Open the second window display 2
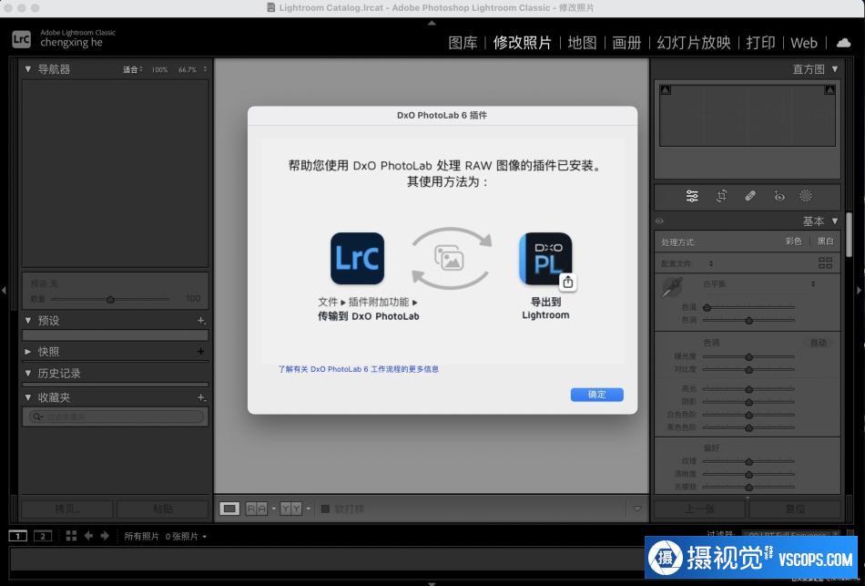Viewport: 865px width, 586px height. [43, 536]
